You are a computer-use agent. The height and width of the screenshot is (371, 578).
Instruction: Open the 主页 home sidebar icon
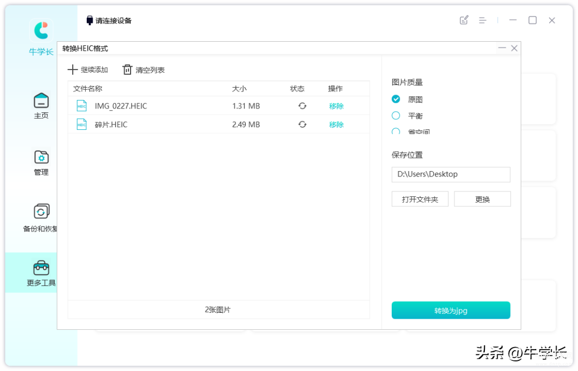tap(41, 101)
